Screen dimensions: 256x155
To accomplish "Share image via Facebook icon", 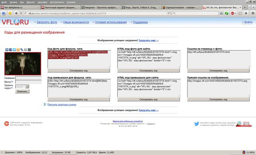I will point(11,50).
